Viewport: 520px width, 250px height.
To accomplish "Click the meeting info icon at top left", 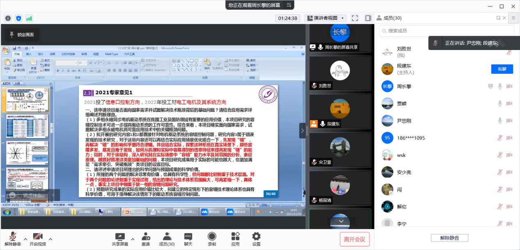I will [x=8, y=18].
